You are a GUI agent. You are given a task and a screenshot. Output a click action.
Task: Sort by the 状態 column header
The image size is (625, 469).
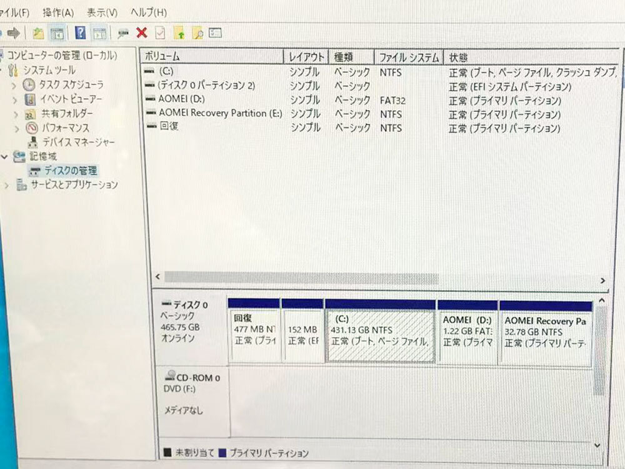point(532,58)
